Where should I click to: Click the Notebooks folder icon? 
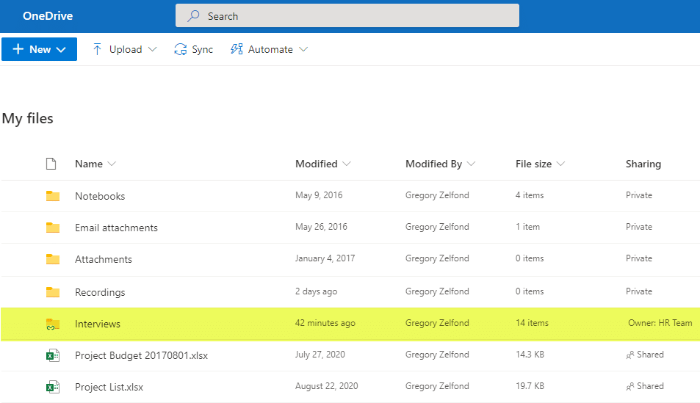(x=52, y=196)
